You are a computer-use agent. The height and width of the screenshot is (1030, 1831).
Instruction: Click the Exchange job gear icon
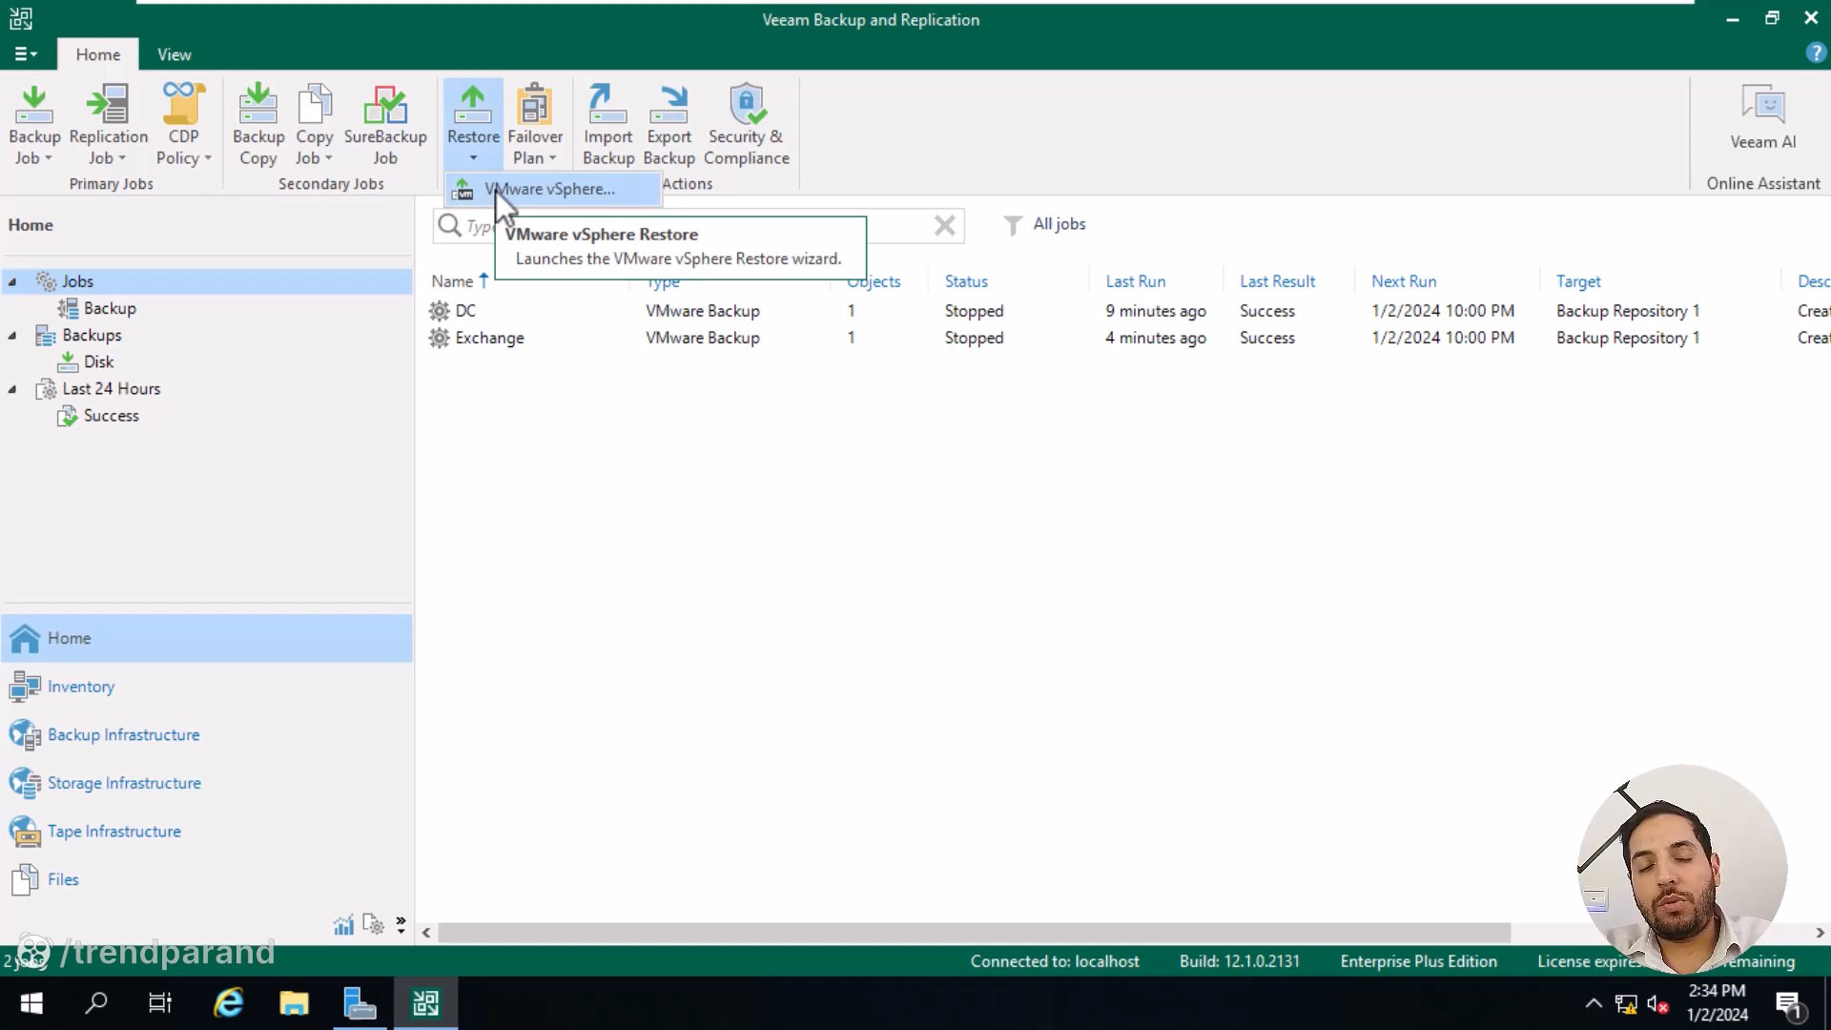[x=439, y=338]
